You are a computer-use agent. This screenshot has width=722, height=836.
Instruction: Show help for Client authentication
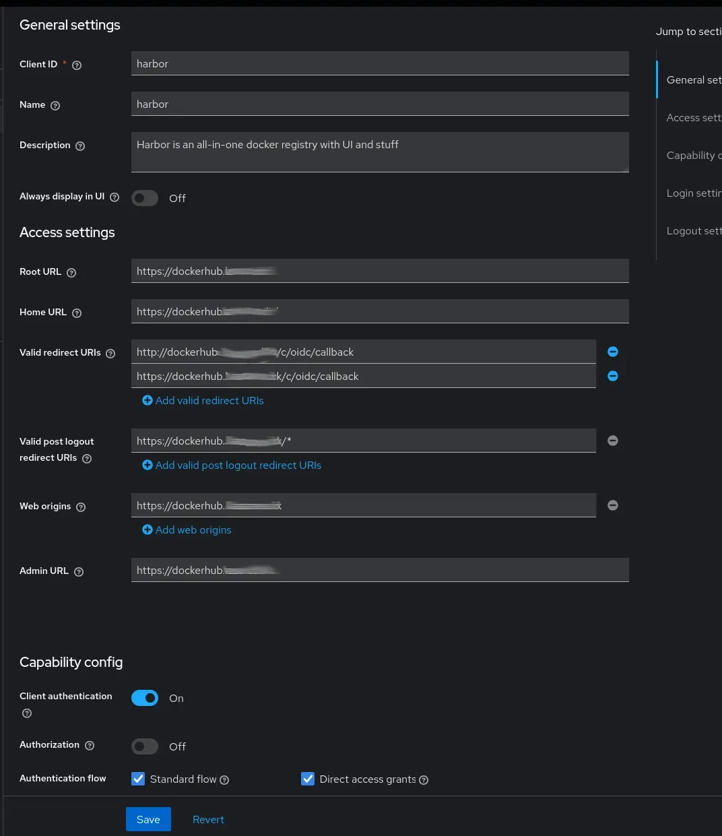pos(27,713)
